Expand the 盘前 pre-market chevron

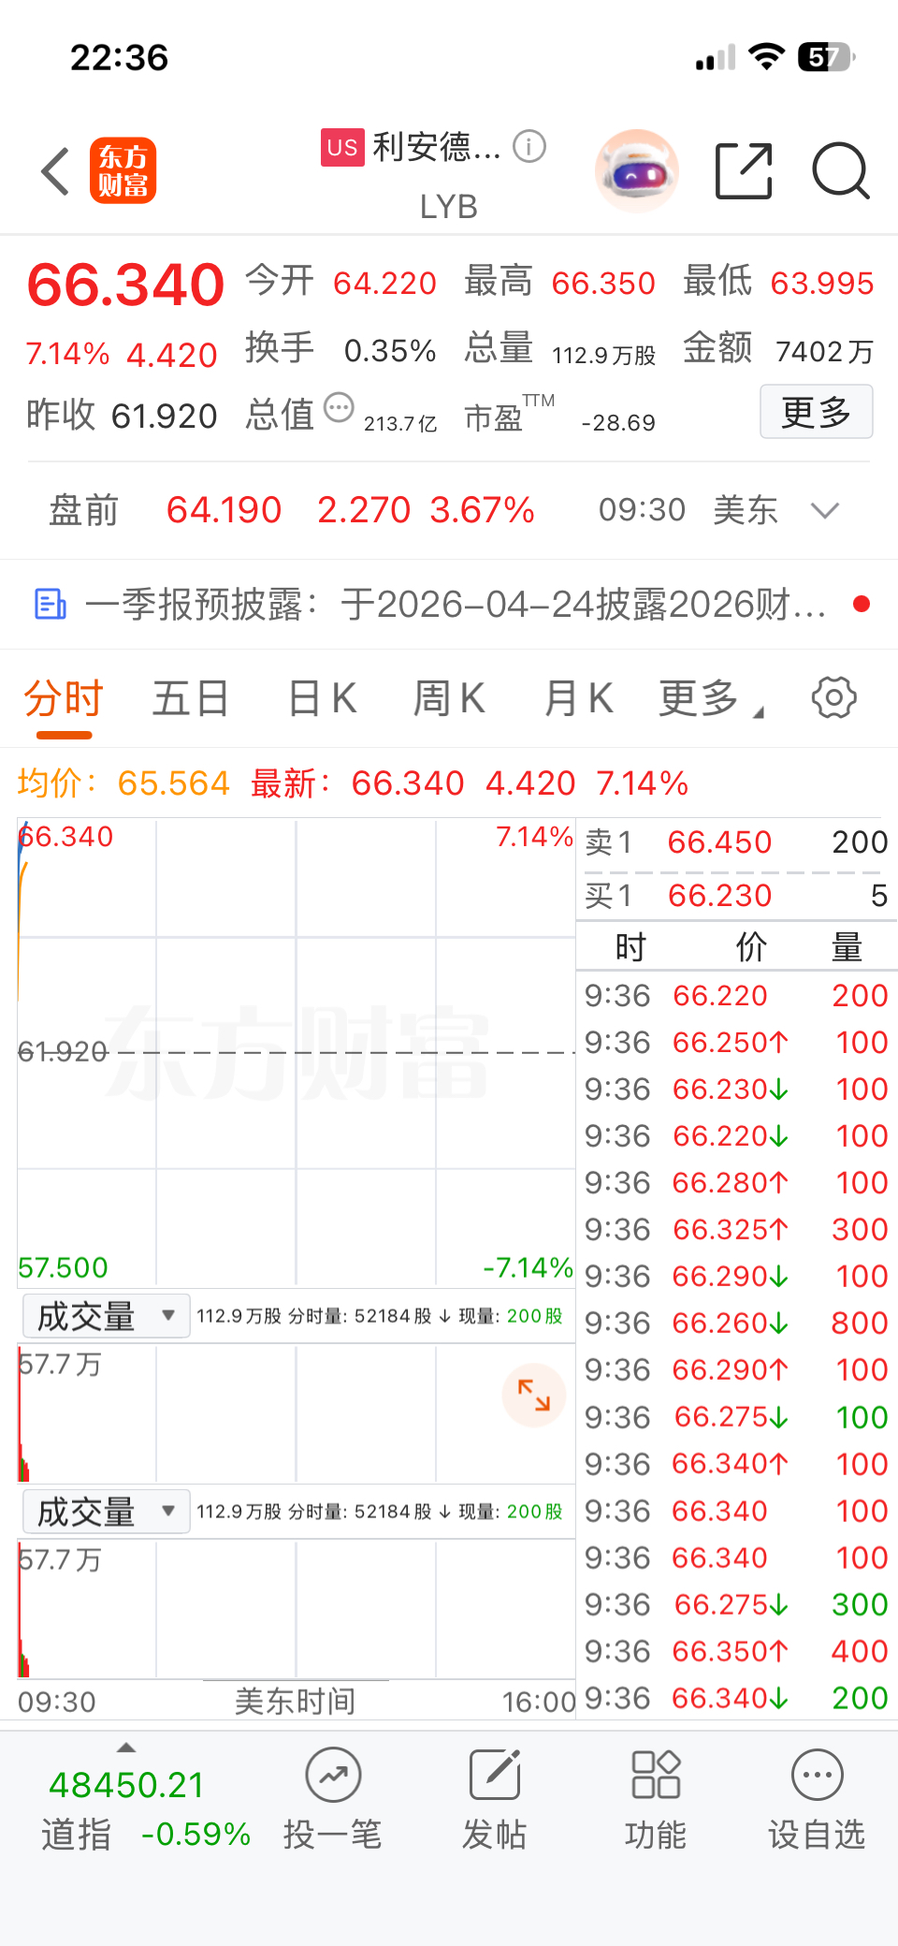tap(825, 510)
